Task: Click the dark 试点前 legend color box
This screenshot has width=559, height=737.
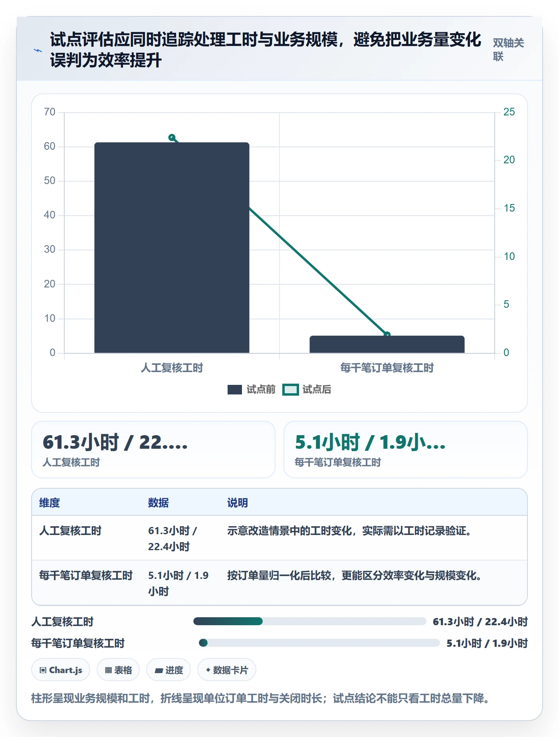Action: pos(235,390)
